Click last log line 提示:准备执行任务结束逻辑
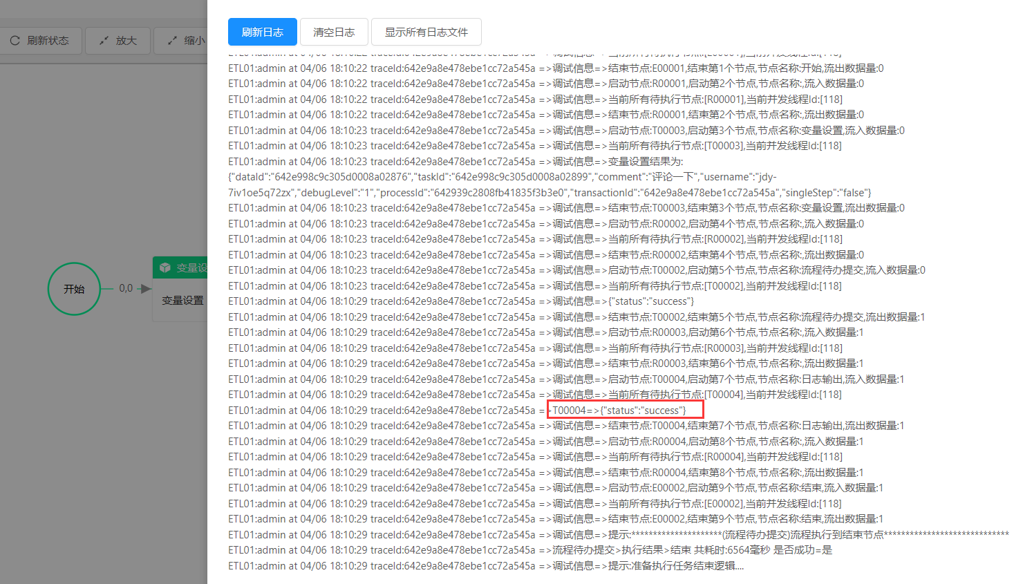This screenshot has height=584, width=1023. (486, 566)
